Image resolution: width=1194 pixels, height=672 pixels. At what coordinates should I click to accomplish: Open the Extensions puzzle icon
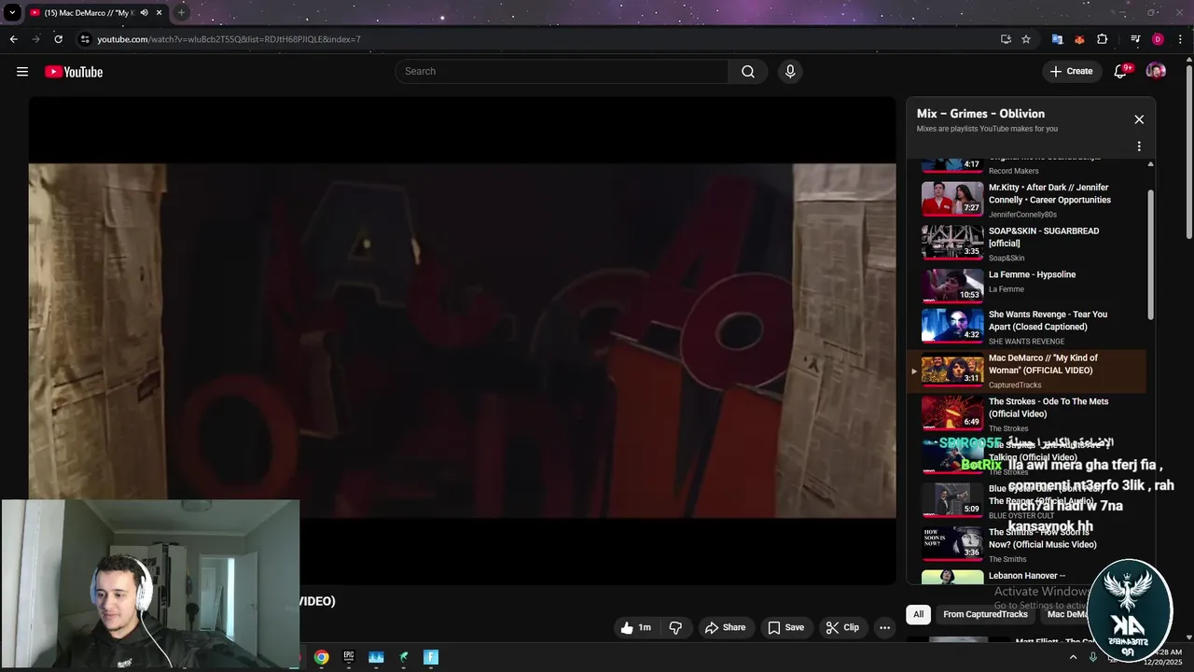pos(1103,39)
